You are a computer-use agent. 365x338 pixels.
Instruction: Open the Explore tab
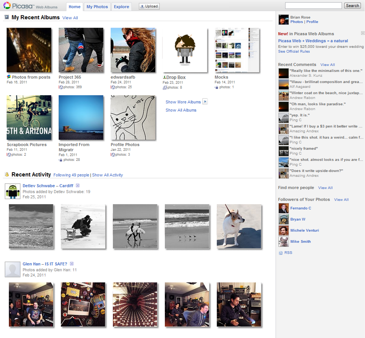click(x=121, y=7)
